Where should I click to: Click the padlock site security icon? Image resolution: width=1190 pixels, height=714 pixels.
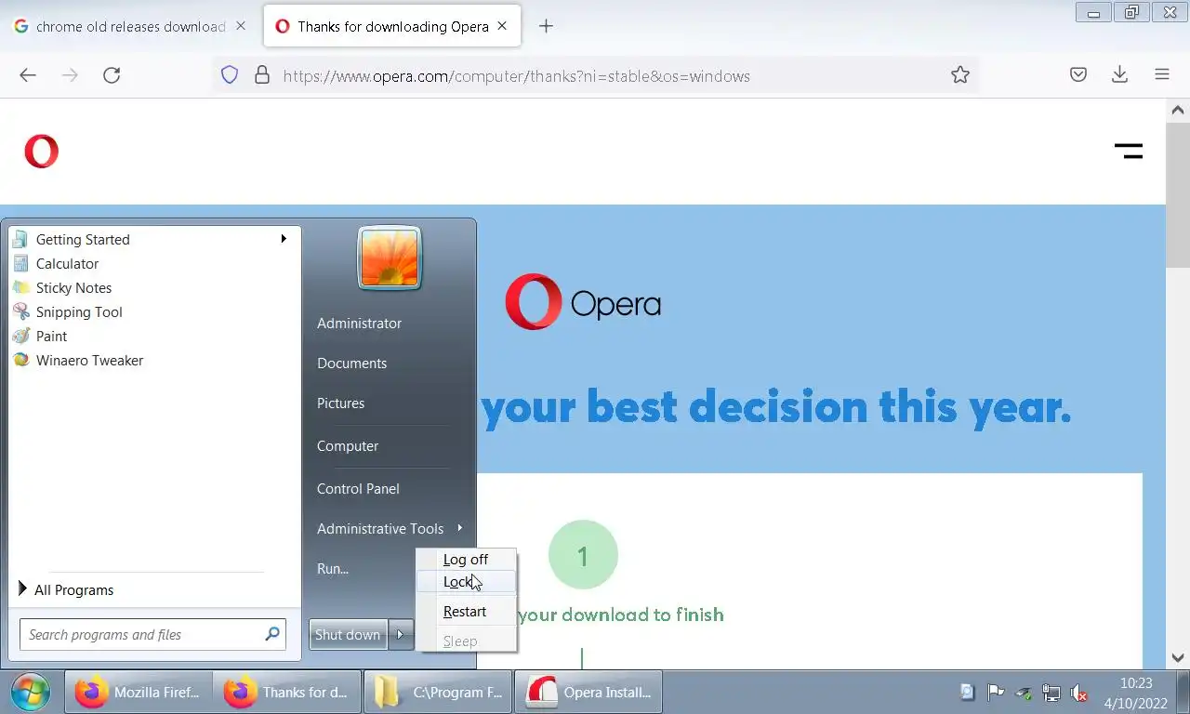[x=262, y=75]
